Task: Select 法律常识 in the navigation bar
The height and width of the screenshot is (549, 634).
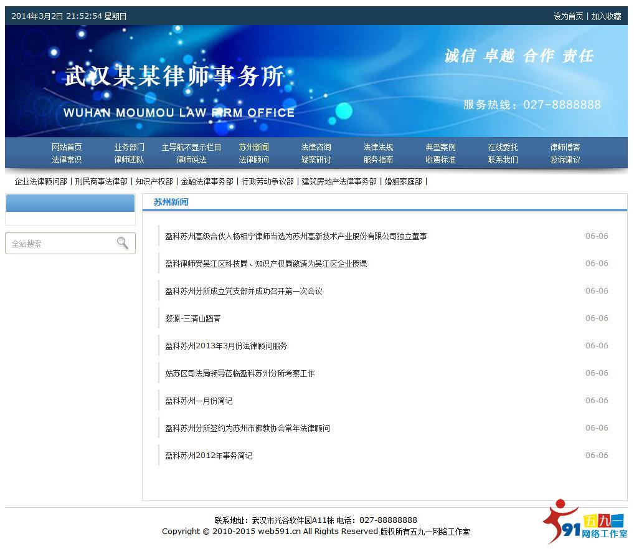Action: coord(67,160)
